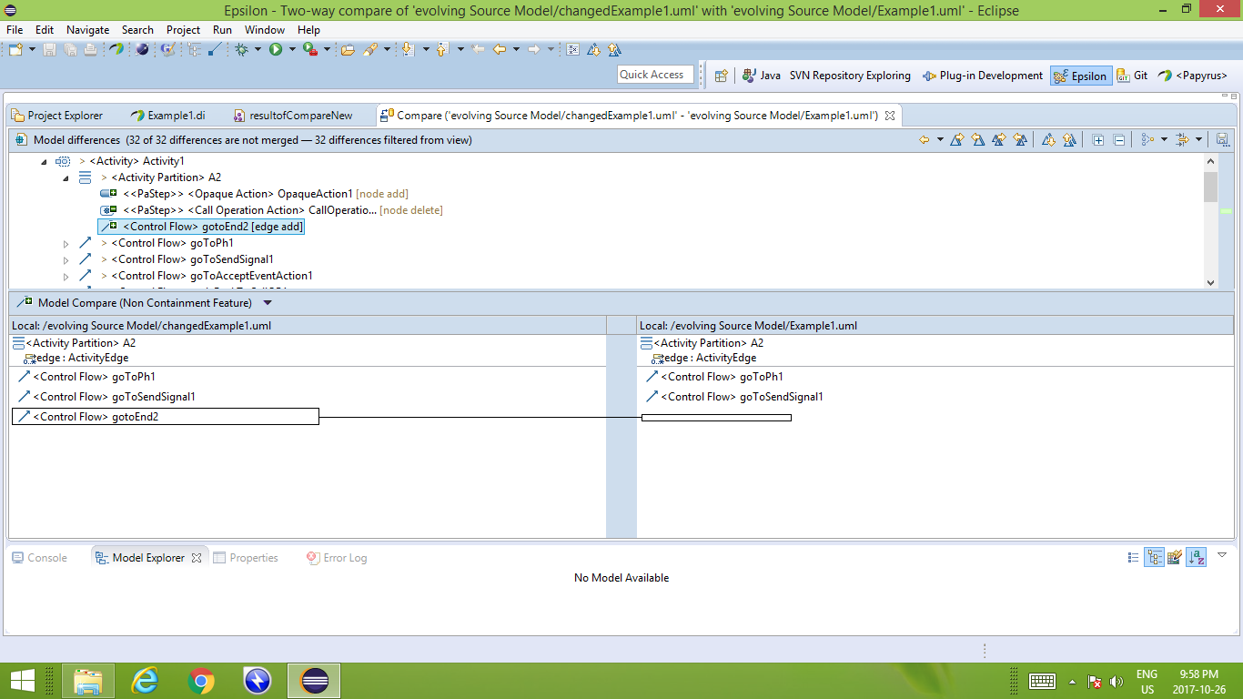Toggle advanced tree layout mode in Model Explorer

point(1154,557)
